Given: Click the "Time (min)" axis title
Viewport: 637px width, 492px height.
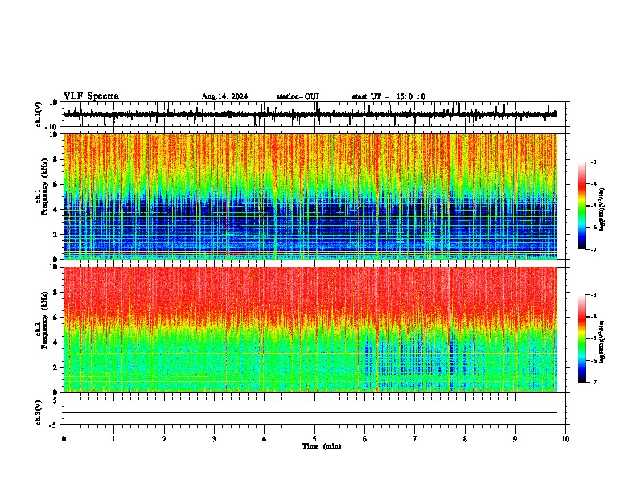Looking at the screenshot, I should point(322,446).
